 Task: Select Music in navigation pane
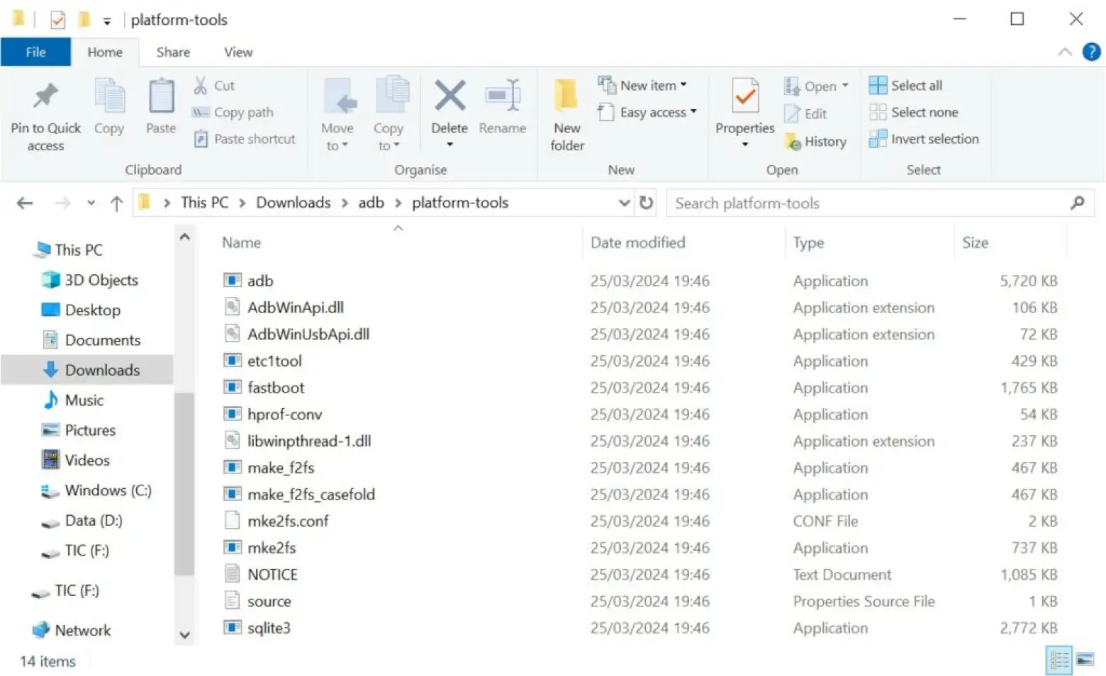(x=73, y=400)
